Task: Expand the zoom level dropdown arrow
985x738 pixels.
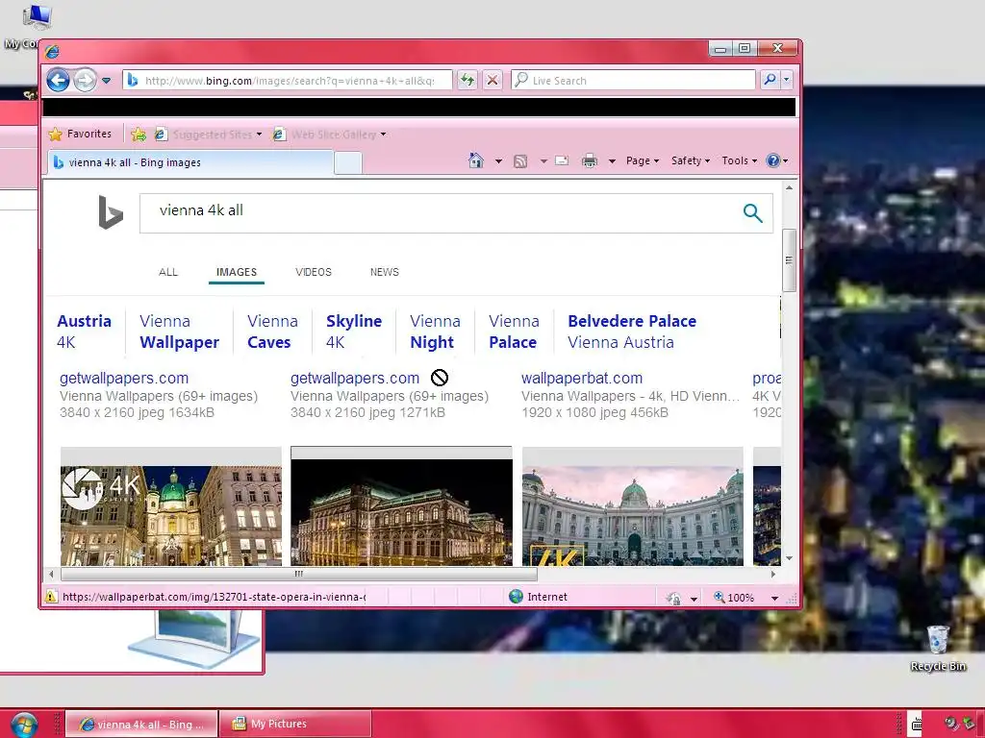Action: (x=774, y=598)
